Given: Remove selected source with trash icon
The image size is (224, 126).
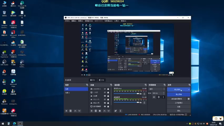Looking at the screenshot, I should (96, 111).
